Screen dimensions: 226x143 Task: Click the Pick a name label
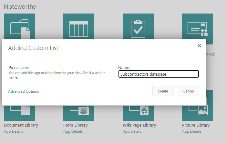pyautogui.click(x=19, y=68)
